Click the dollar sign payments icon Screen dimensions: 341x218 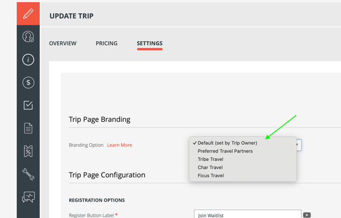point(28,82)
